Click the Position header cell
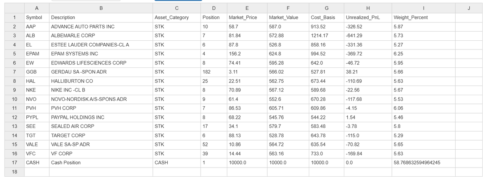488x182 pixels. [214, 18]
